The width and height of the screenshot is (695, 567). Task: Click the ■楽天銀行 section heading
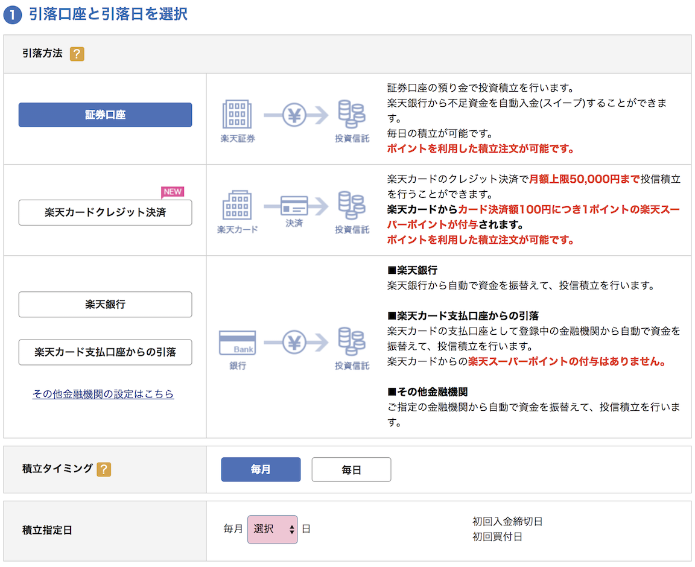412,270
